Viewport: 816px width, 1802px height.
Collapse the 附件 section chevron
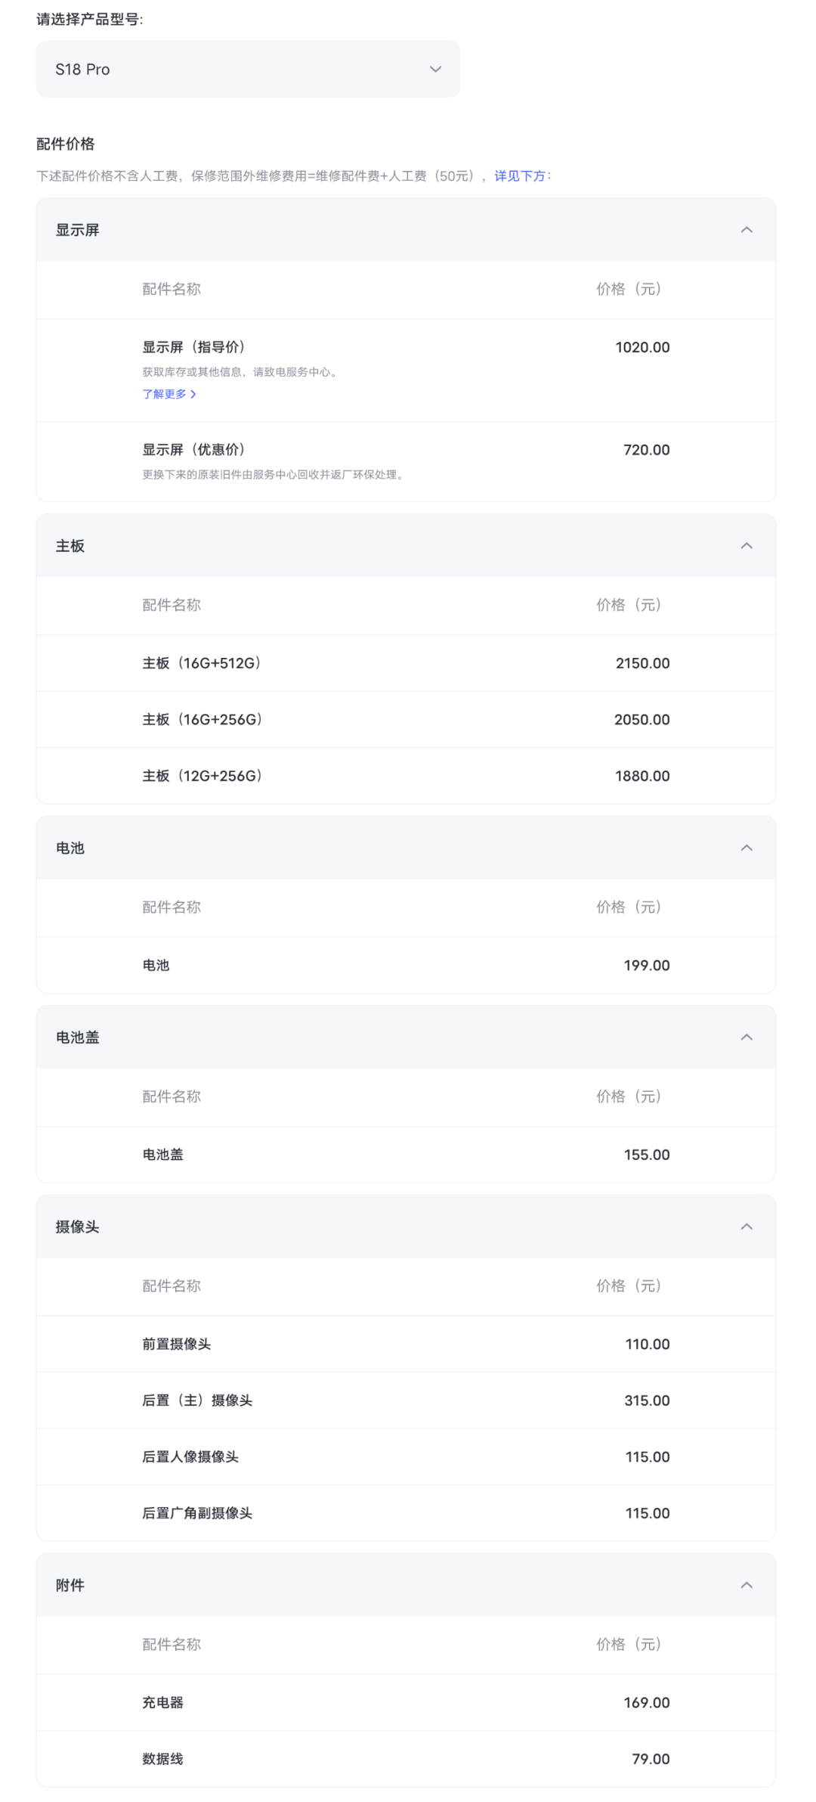click(x=746, y=1585)
